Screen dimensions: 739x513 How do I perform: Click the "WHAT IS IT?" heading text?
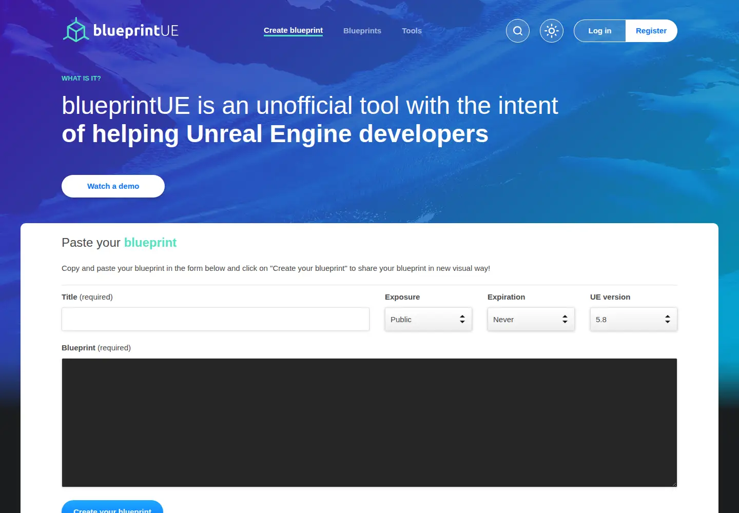click(81, 78)
